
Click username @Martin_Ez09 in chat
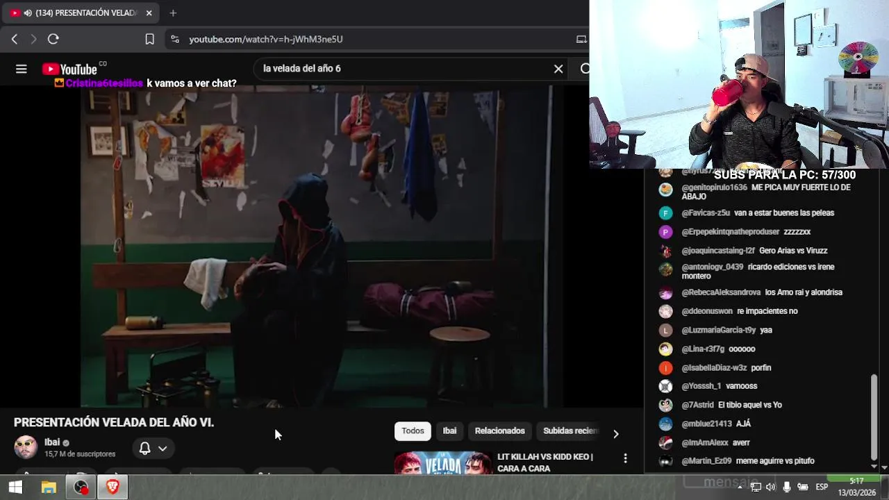click(x=706, y=460)
